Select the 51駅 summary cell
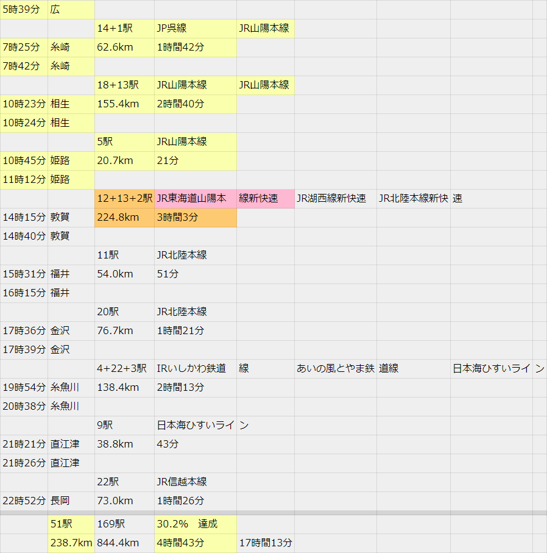Image resolution: width=547 pixels, height=553 pixels. [71, 524]
